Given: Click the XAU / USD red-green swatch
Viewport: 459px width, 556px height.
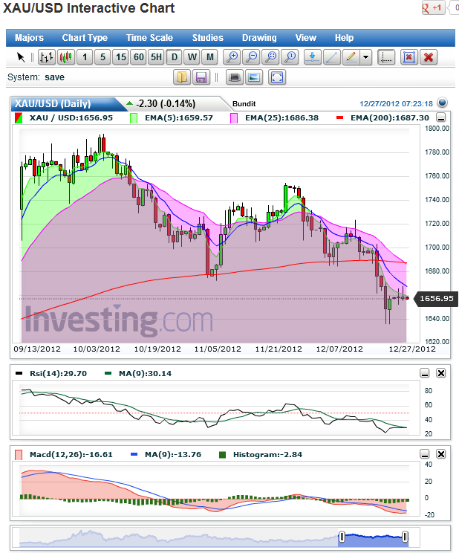Looking at the screenshot, I should (19, 118).
